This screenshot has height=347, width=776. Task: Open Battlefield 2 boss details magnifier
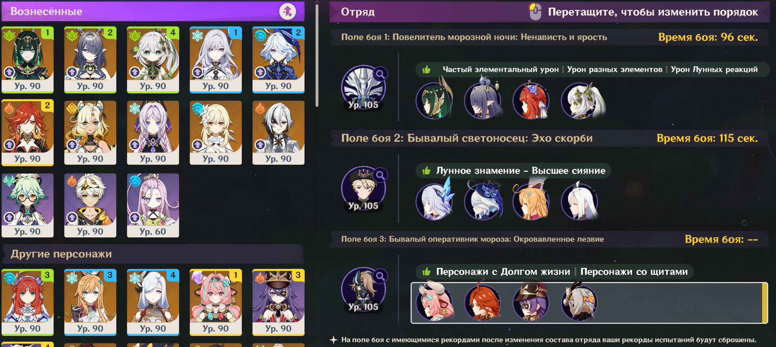tap(380, 175)
